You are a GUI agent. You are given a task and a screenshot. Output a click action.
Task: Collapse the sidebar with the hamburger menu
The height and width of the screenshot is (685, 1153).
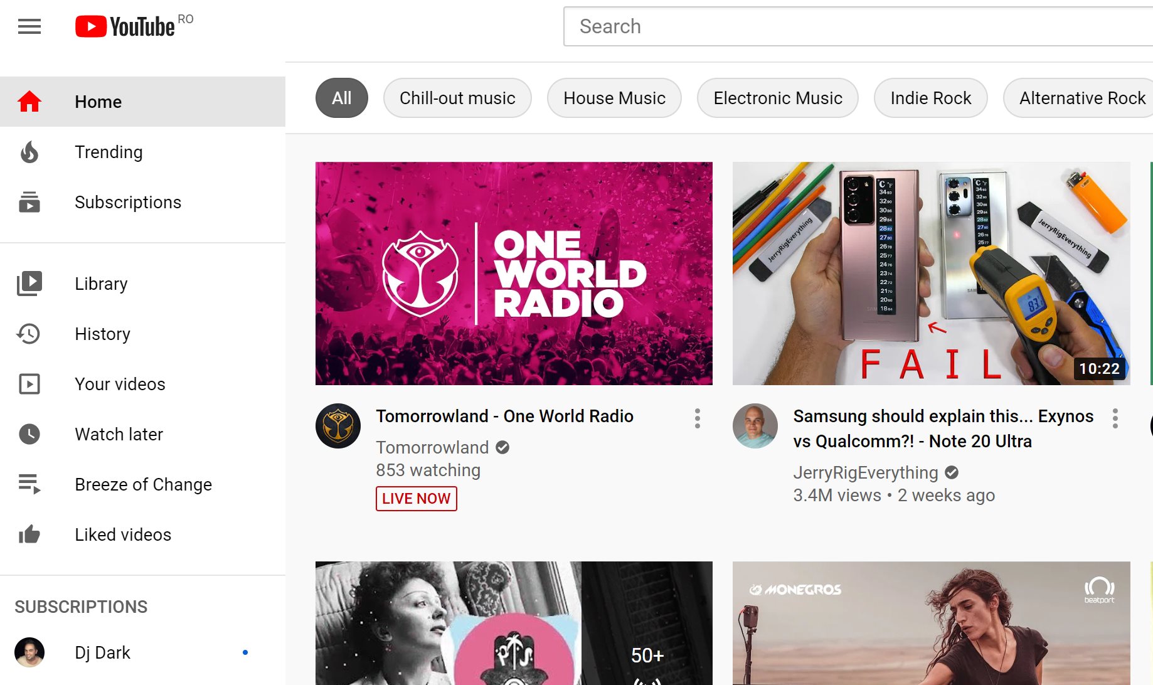coord(28,26)
